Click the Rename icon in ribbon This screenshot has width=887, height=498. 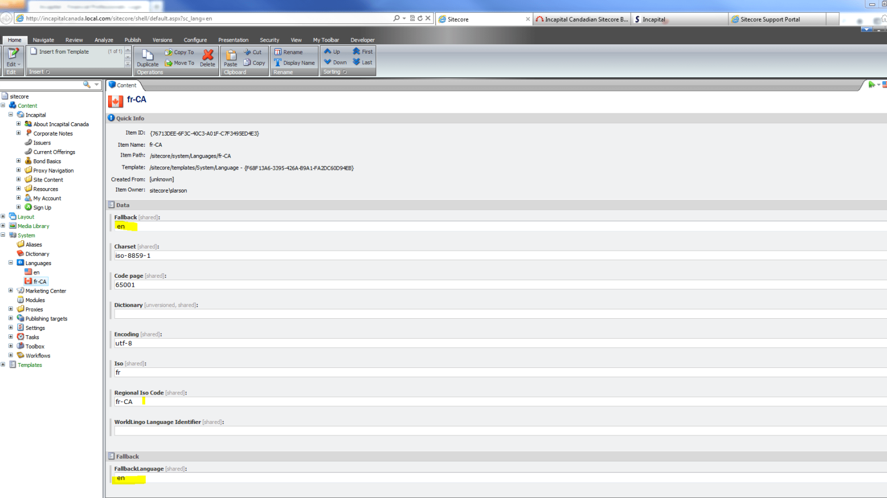coord(278,52)
